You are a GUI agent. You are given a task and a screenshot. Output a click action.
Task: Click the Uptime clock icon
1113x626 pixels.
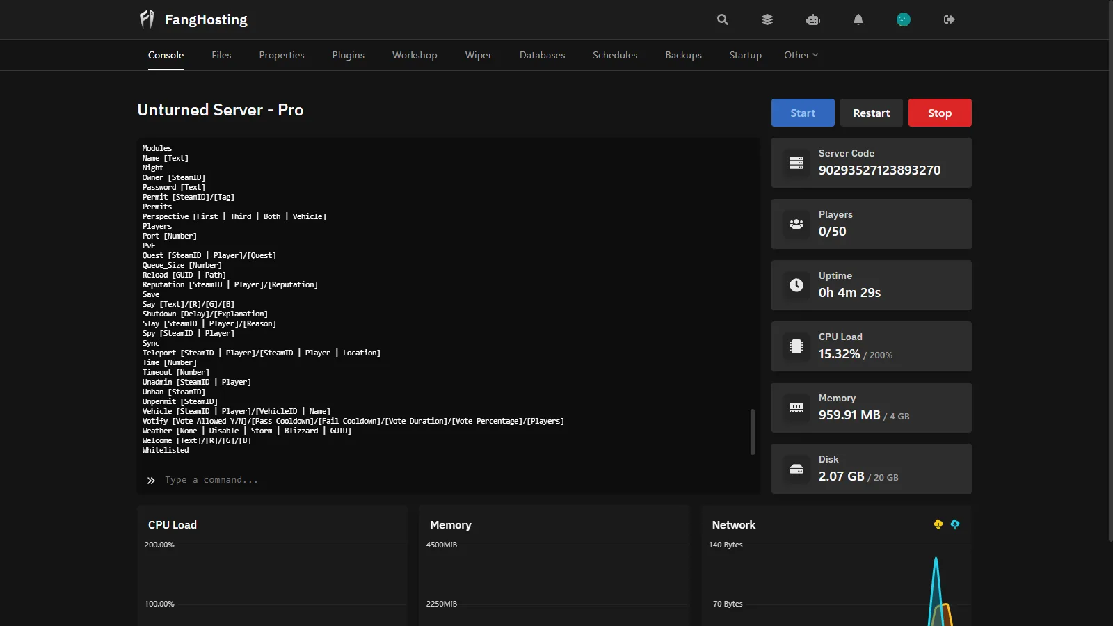pos(796,285)
